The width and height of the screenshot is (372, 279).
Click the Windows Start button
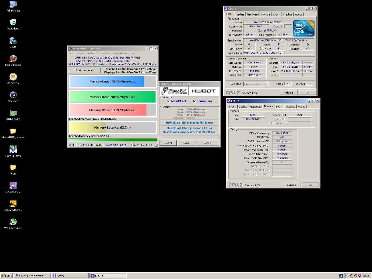click(x=6, y=275)
